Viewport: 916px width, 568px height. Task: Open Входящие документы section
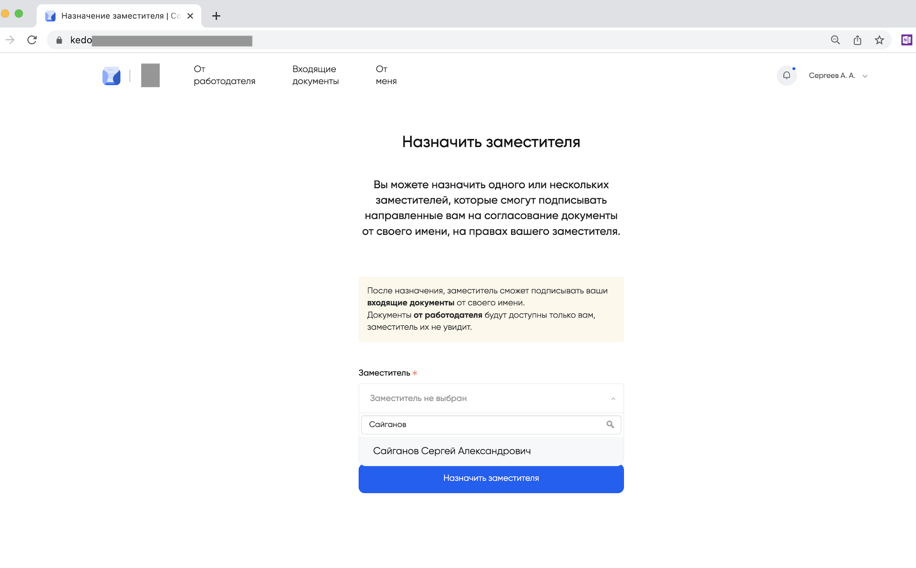(x=315, y=75)
